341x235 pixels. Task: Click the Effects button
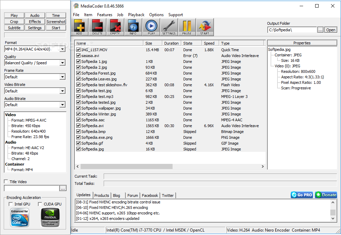[x=35, y=22]
